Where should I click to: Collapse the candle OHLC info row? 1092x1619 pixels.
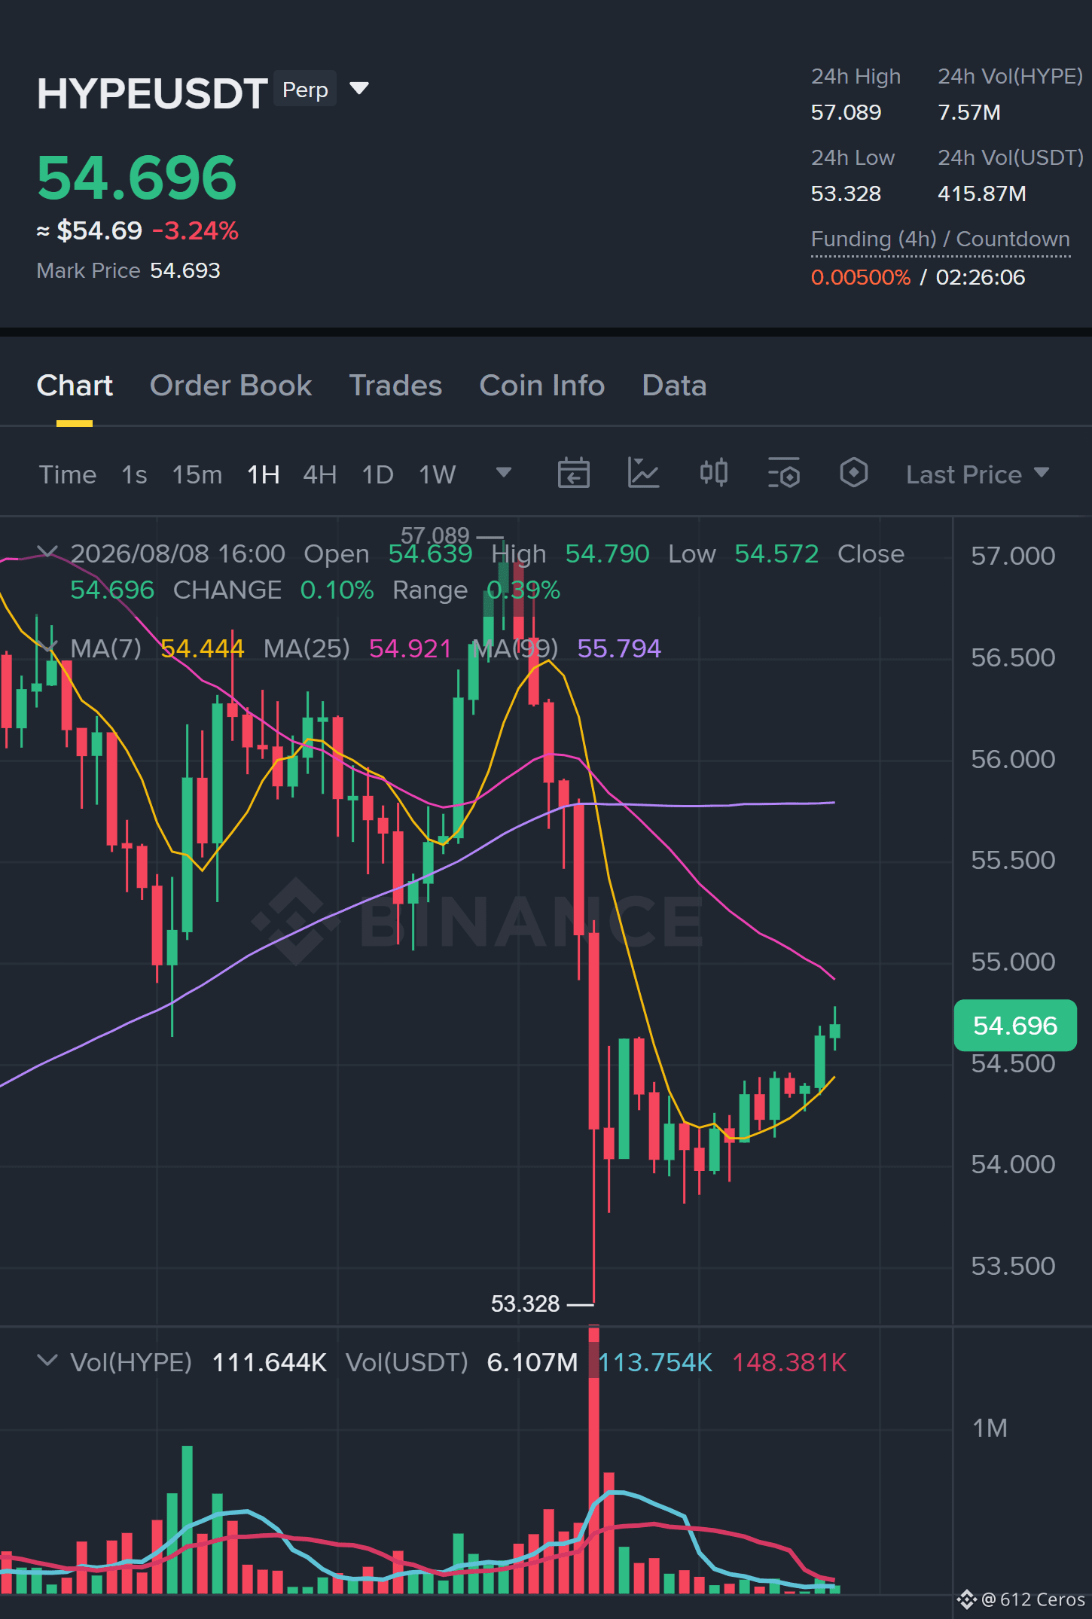[x=47, y=553]
